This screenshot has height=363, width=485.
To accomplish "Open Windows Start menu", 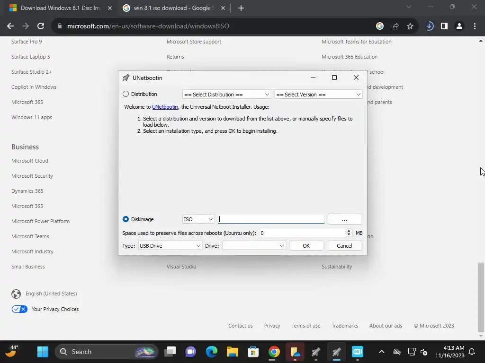I will tap(43, 352).
